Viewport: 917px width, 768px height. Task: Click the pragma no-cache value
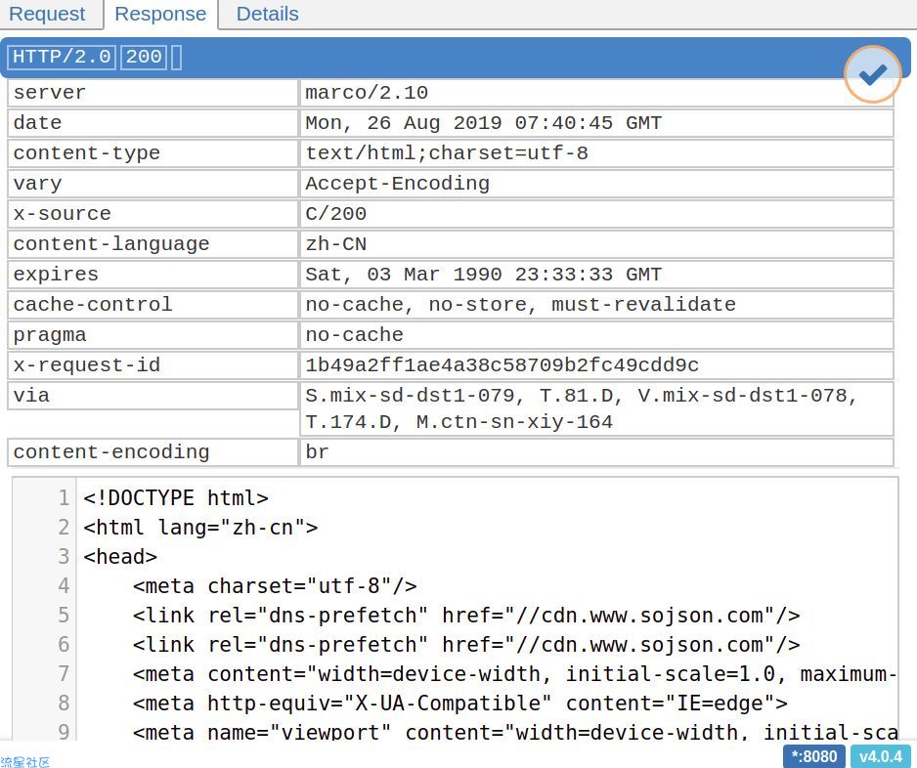(x=596, y=335)
